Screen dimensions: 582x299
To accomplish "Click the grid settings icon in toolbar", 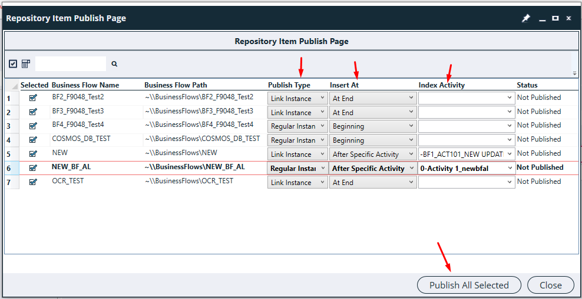I will [26, 64].
